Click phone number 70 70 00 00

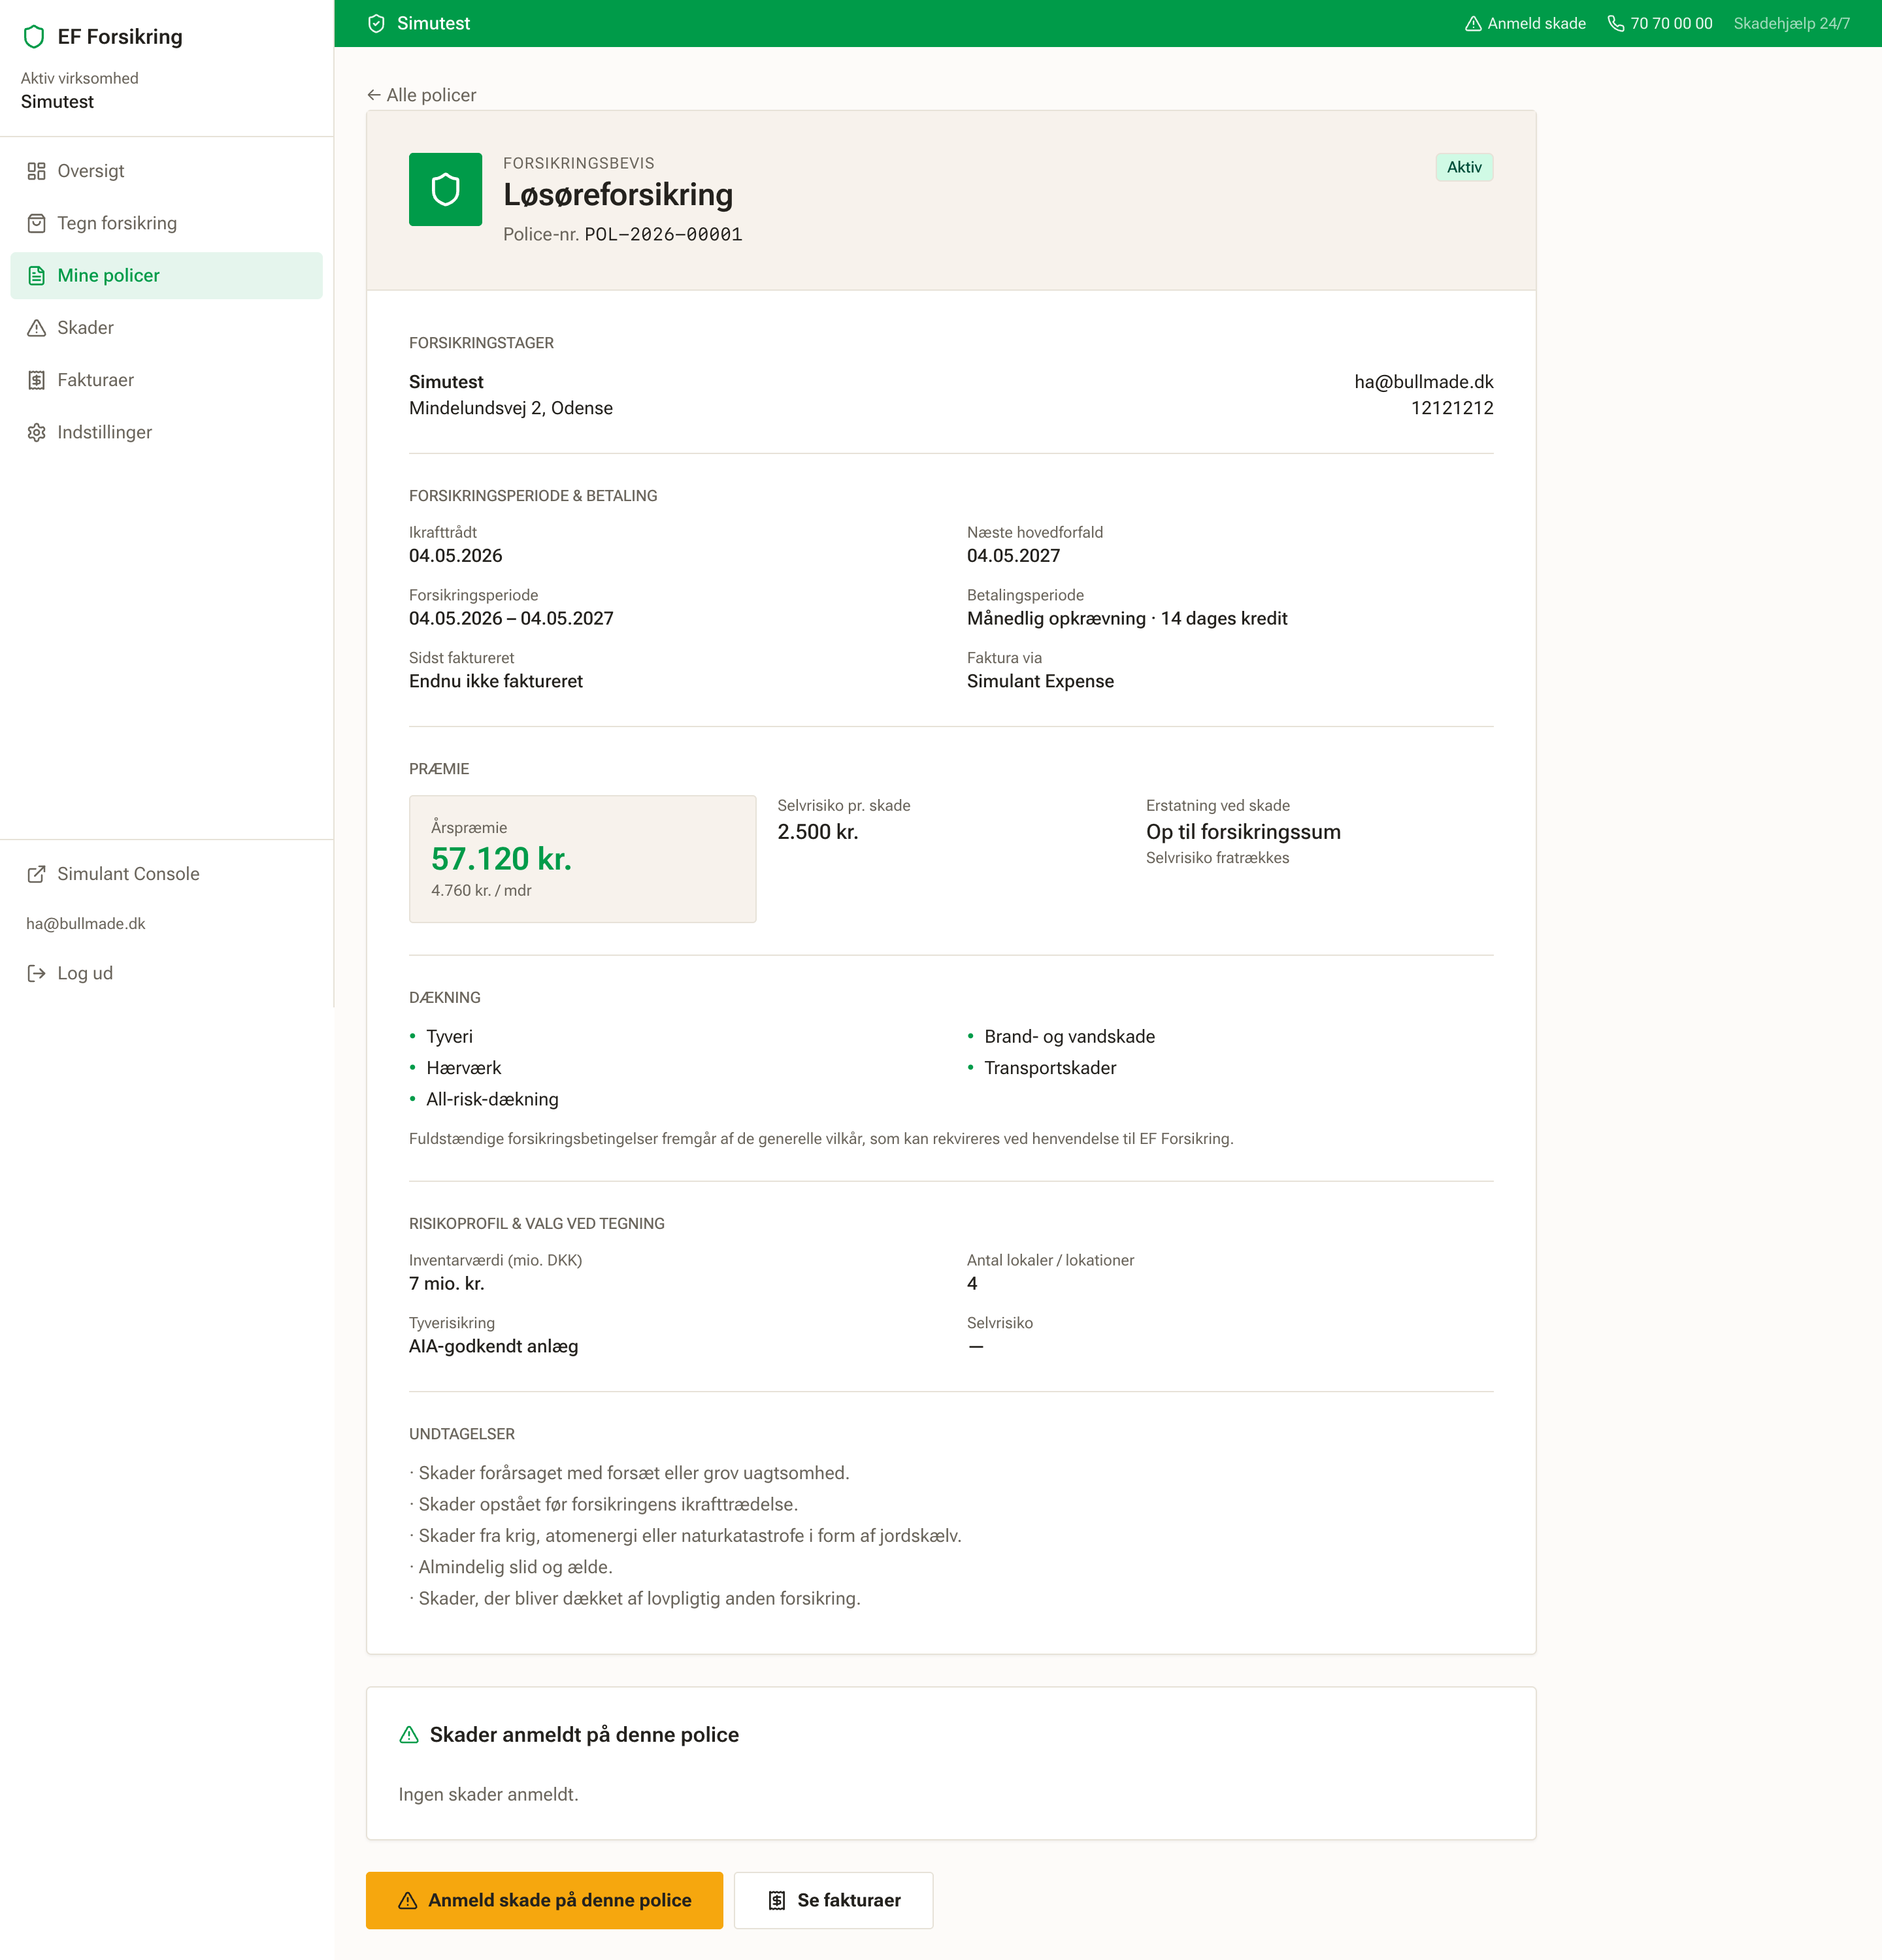click(1660, 23)
